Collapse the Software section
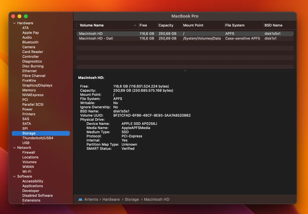Image resolution: width=308 pixels, height=214 pixels. coord(14,176)
